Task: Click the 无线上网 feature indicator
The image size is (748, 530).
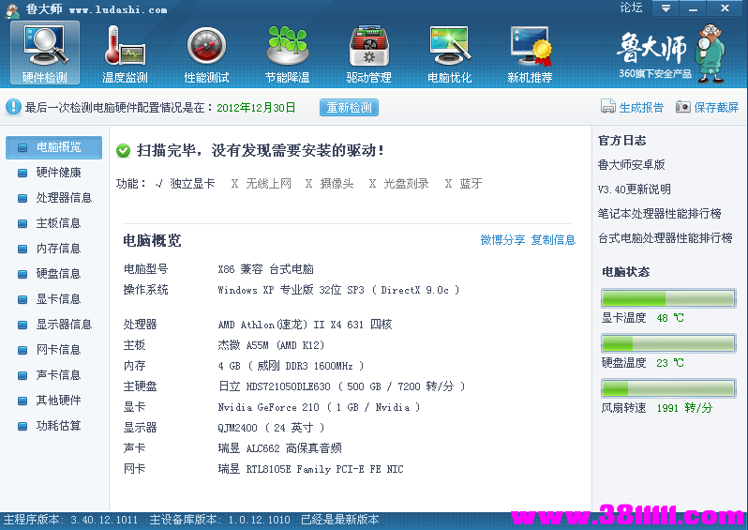Action: tap(261, 183)
